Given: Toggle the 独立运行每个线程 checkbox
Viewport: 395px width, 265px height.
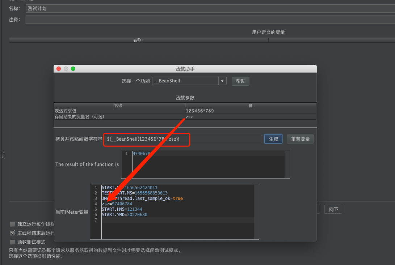Looking at the screenshot, I should pyautogui.click(x=12, y=224).
